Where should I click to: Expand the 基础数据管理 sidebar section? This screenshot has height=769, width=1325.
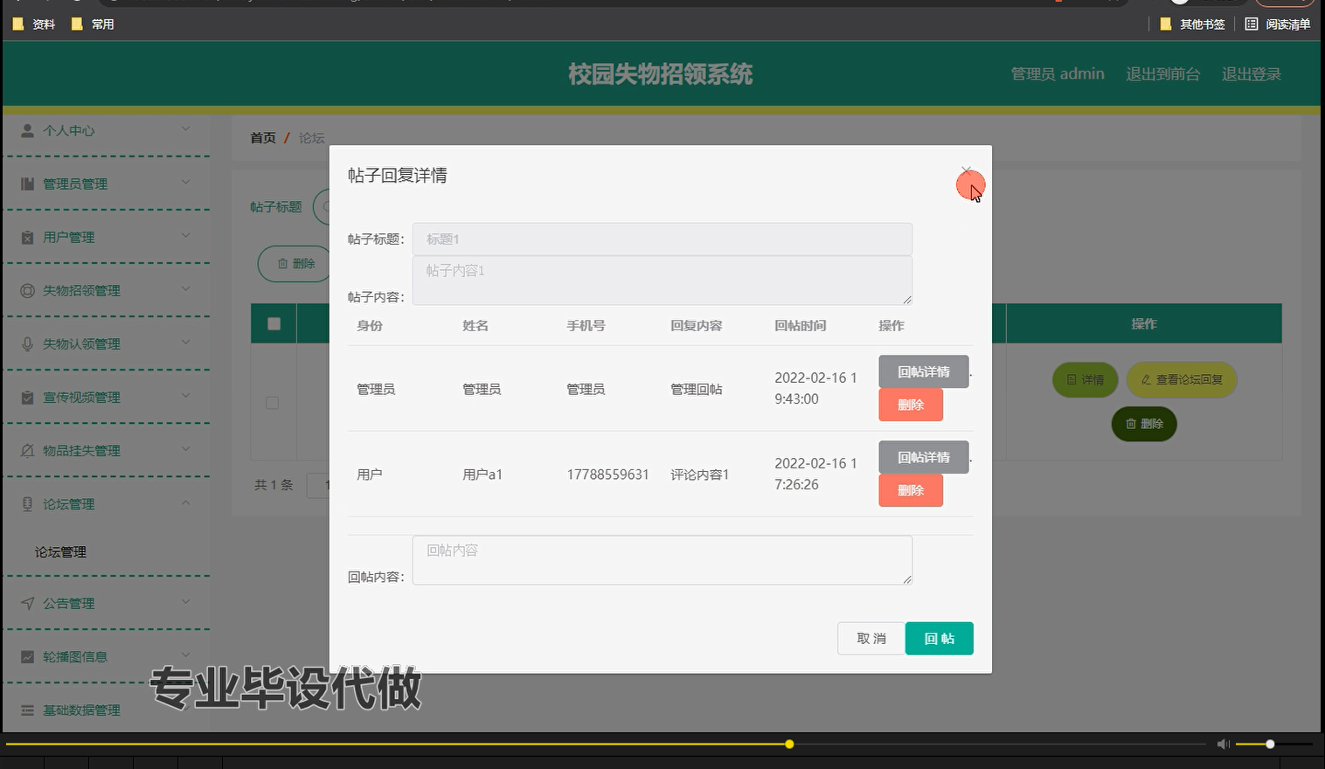[80, 710]
